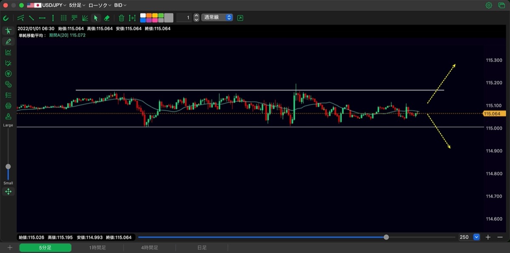The height and width of the screenshot is (253, 510).
Task: Open the pop-out window arrow icon
Action: coord(241,18)
